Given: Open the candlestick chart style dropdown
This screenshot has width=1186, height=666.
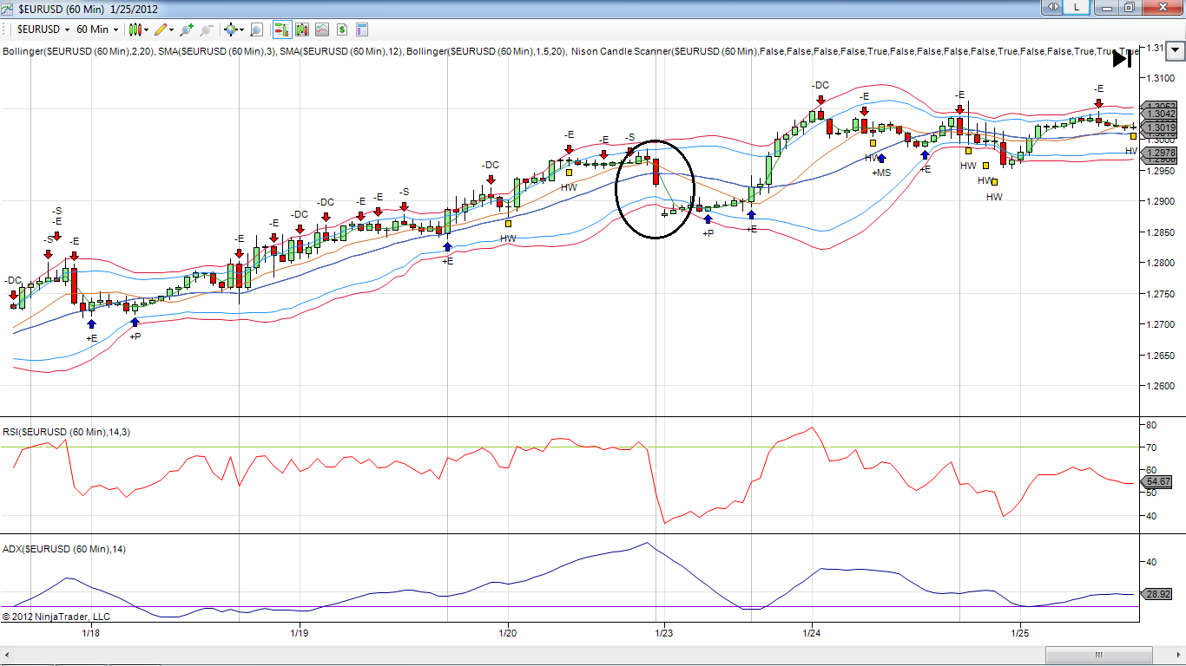Looking at the screenshot, I should [x=139, y=29].
